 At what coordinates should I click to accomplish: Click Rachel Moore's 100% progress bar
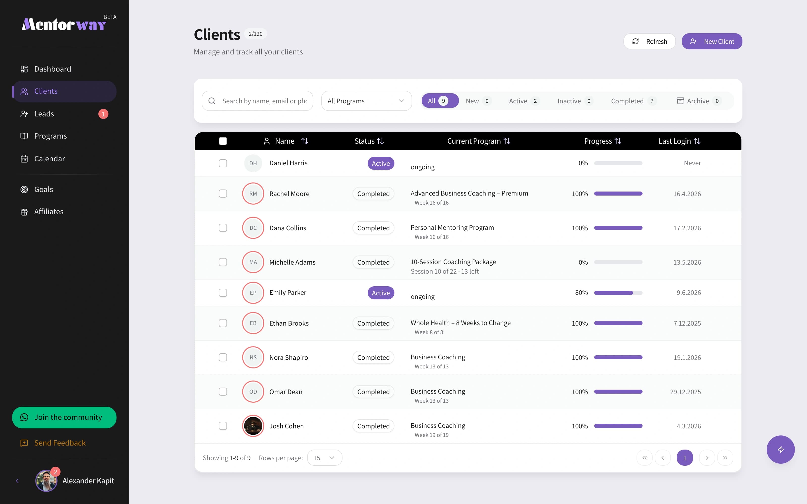pyautogui.click(x=618, y=194)
